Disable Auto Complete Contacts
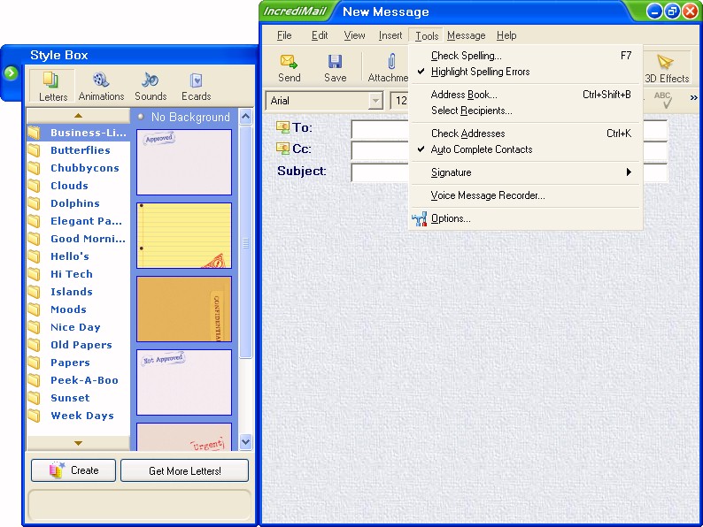 pyautogui.click(x=481, y=149)
